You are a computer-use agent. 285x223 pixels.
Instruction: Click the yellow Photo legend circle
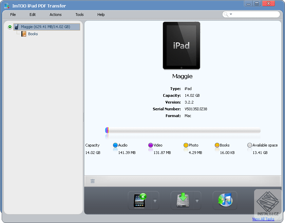186,145
